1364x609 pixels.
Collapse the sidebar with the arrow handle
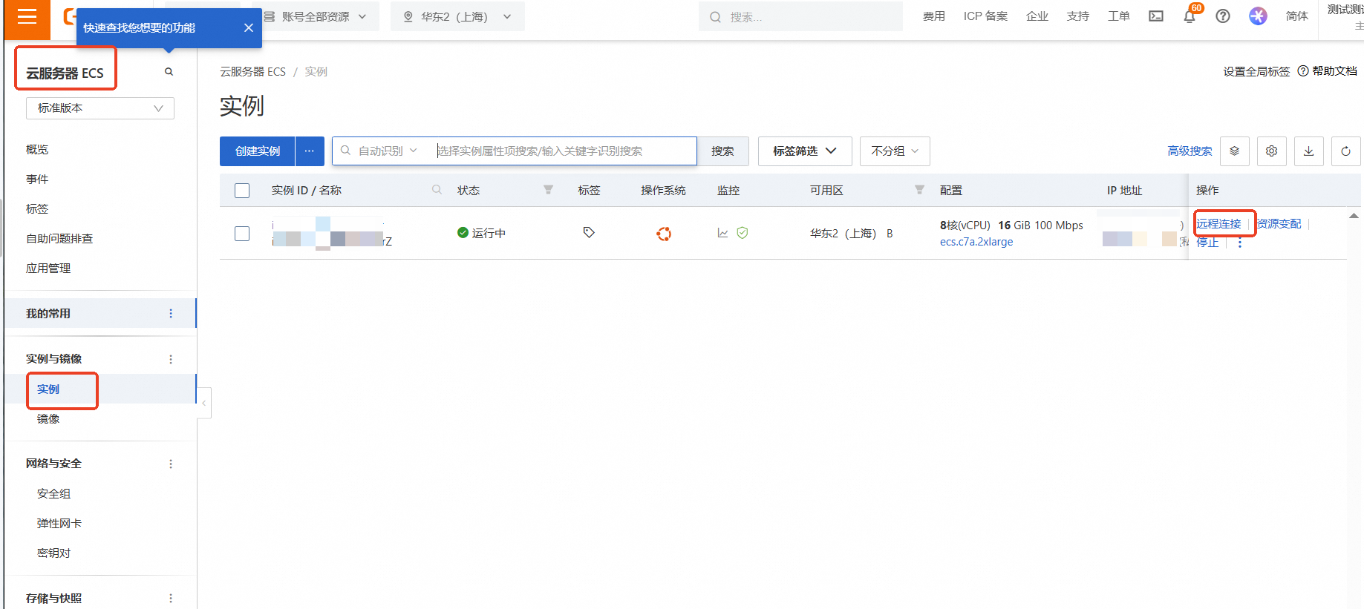(x=204, y=404)
